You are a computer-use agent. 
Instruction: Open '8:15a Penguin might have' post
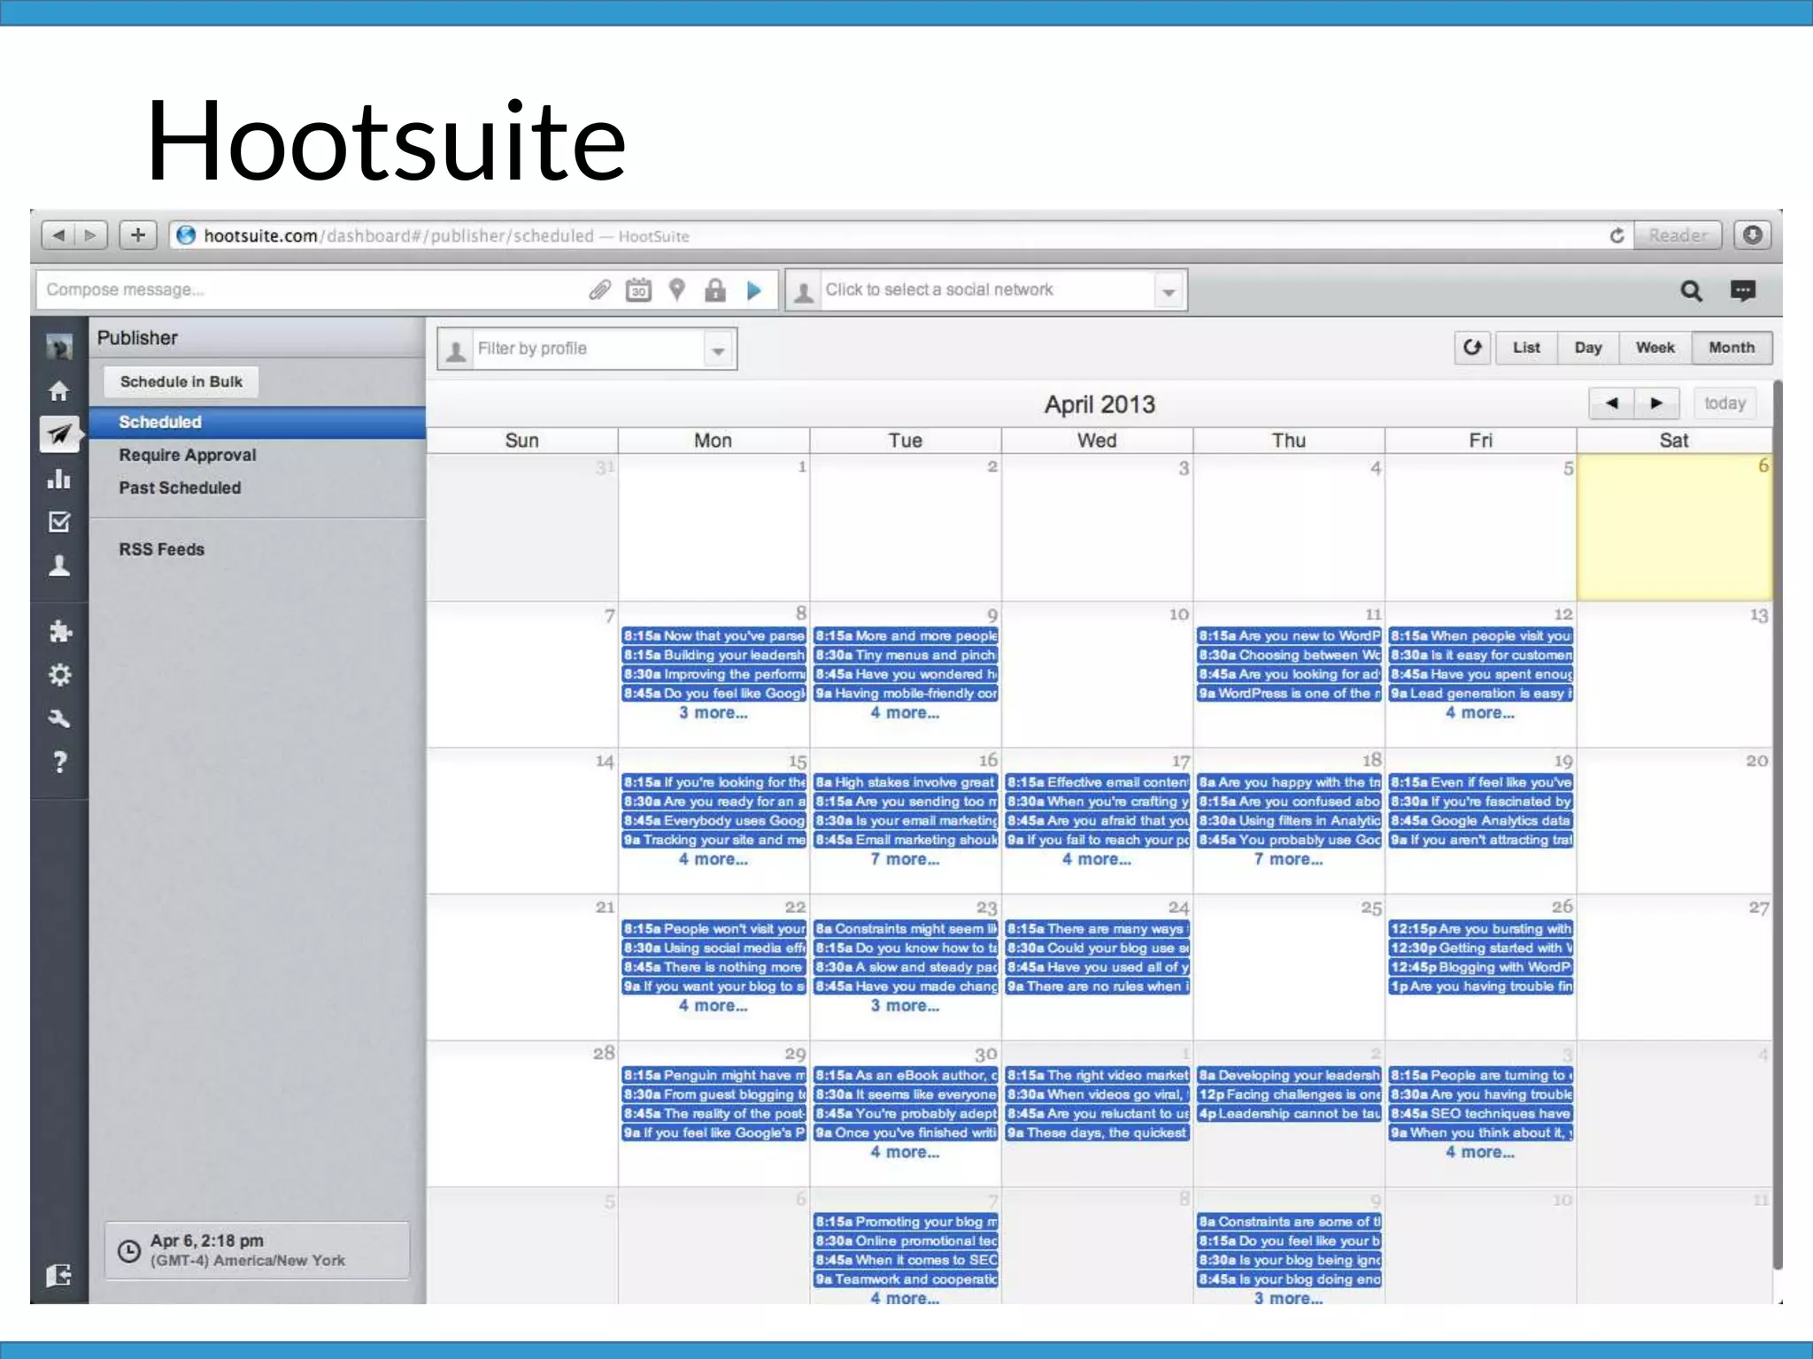(714, 1075)
